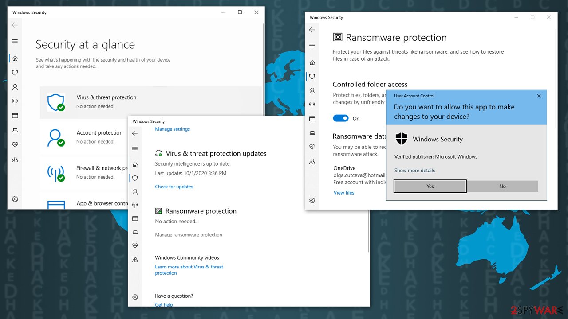Expand hamburger menu in middle Windows Security window

[x=135, y=148]
